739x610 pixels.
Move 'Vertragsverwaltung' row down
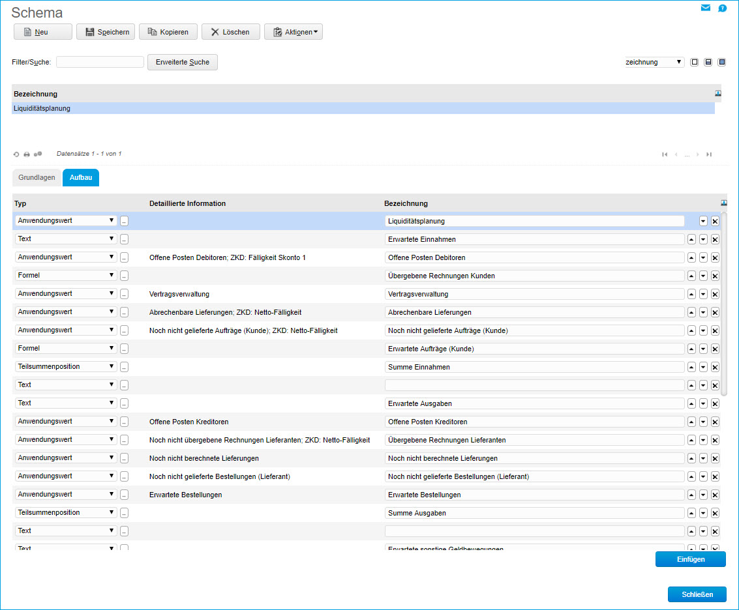(703, 294)
